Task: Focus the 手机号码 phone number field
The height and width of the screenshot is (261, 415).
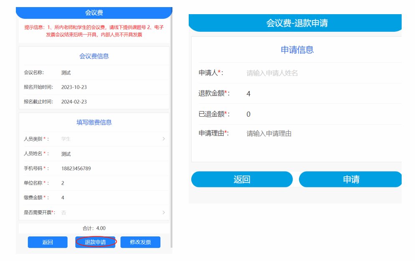Action: (109, 168)
